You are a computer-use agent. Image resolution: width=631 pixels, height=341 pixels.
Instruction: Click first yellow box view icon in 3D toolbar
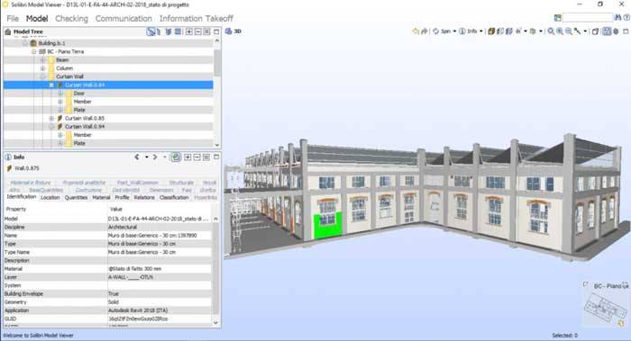pos(491,31)
